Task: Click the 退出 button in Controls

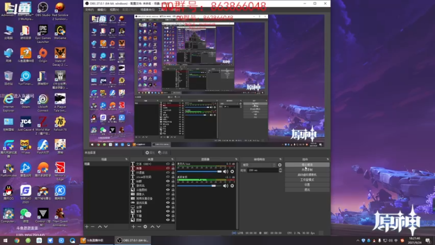Action: 307,189
